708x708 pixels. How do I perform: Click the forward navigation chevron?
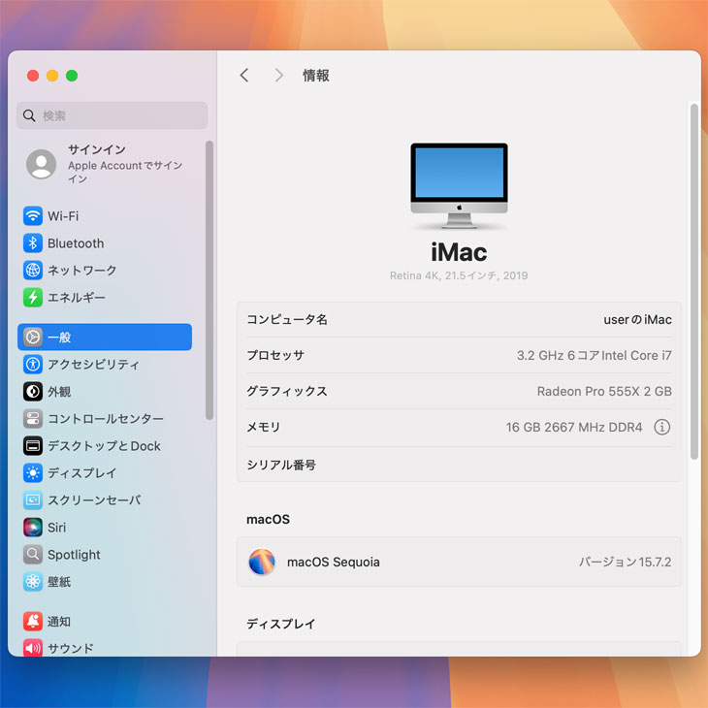(278, 76)
